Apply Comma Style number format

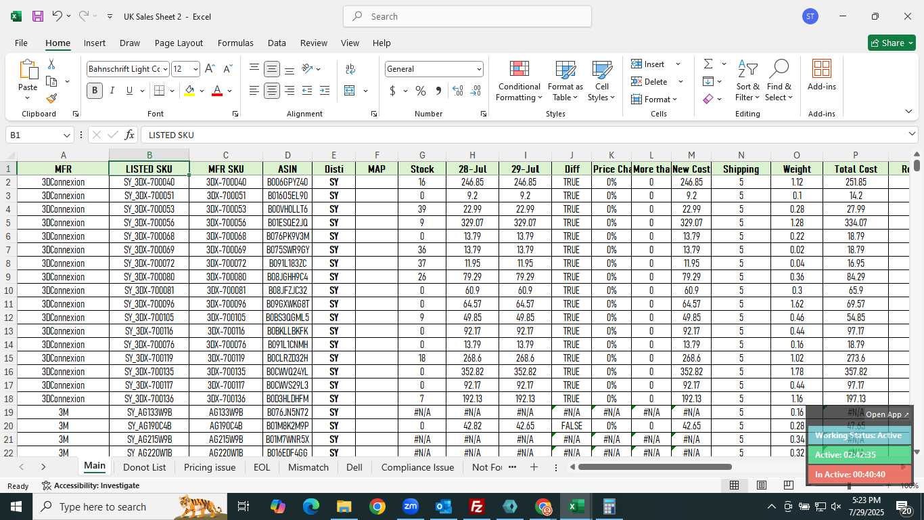coord(438,91)
